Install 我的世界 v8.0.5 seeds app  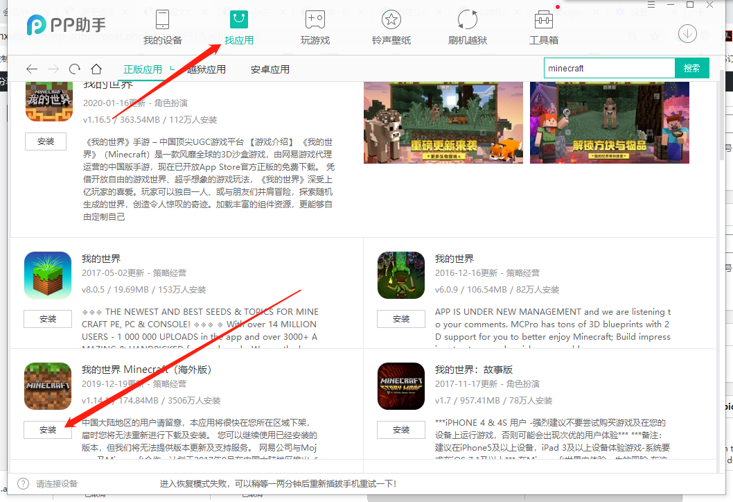[48, 319]
